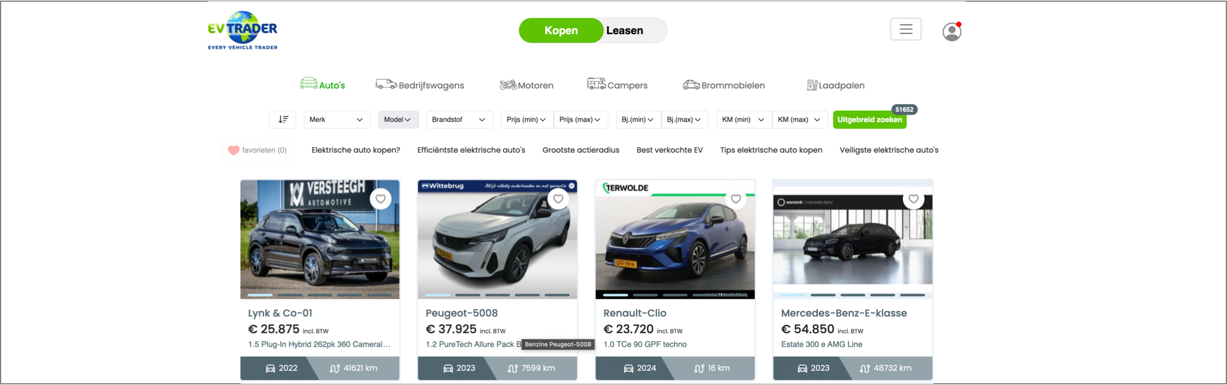Click the 48732 km mileage icon
The height and width of the screenshot is (385, 1227).
pos(865,368)
